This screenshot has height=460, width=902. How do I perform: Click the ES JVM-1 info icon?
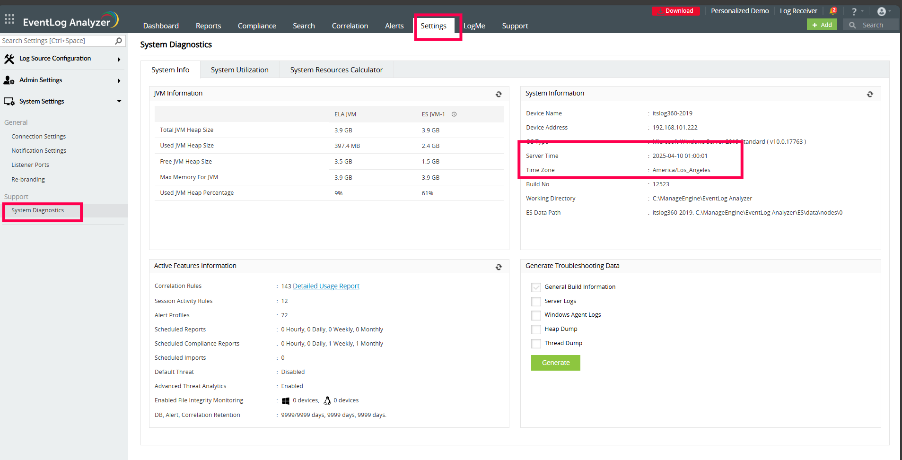(454, 114)
